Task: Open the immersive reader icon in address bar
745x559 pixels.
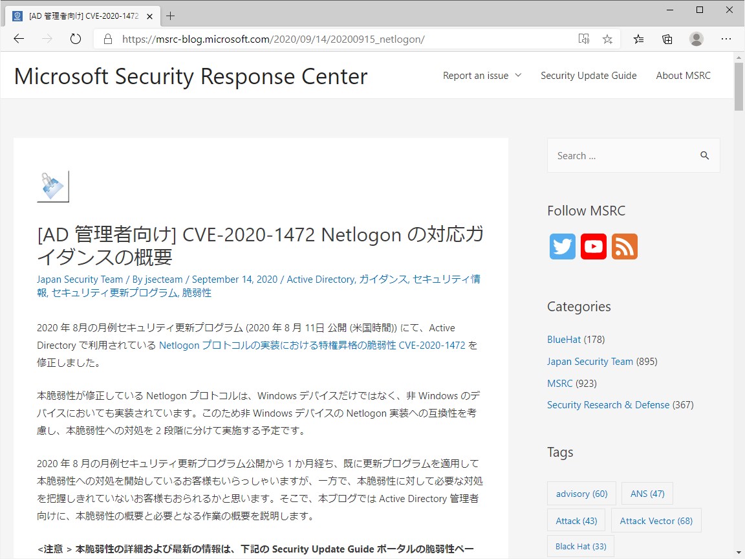Action: 583,39
